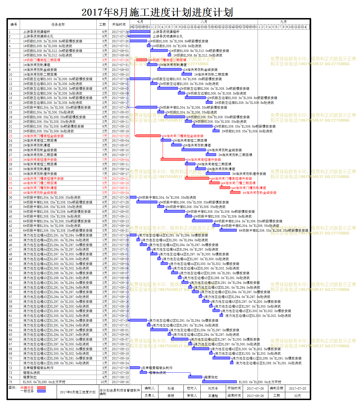
Task: Click the name 孙浩 in the footer
Action: pyautogui.click(x=171, y=388)
